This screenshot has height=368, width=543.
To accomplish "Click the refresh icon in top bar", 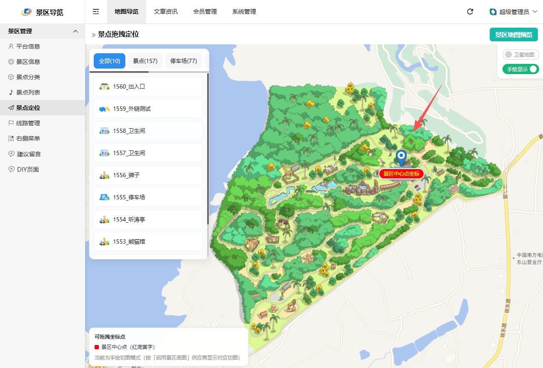I will point(470,11).
